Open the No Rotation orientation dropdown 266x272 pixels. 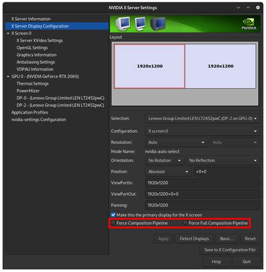point(164,160)
